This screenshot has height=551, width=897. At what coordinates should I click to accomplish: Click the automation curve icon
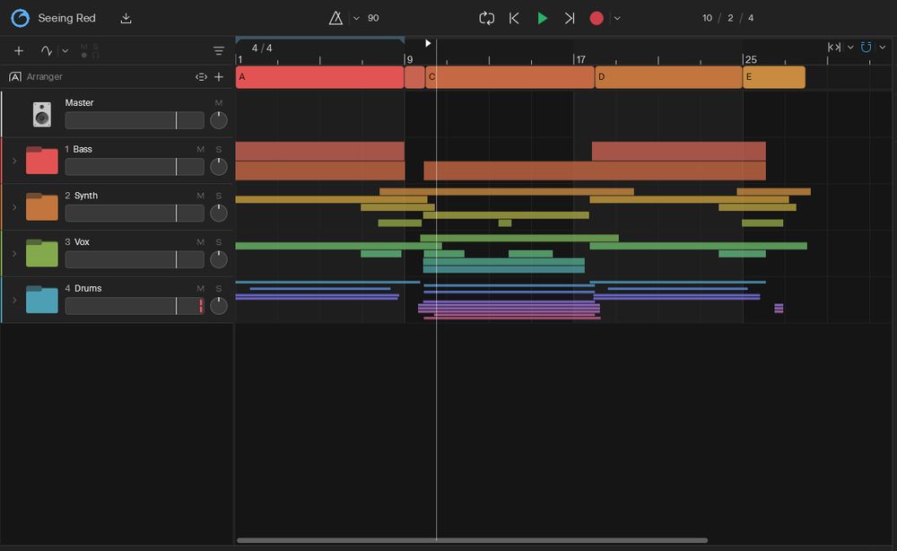click(47, 51)
